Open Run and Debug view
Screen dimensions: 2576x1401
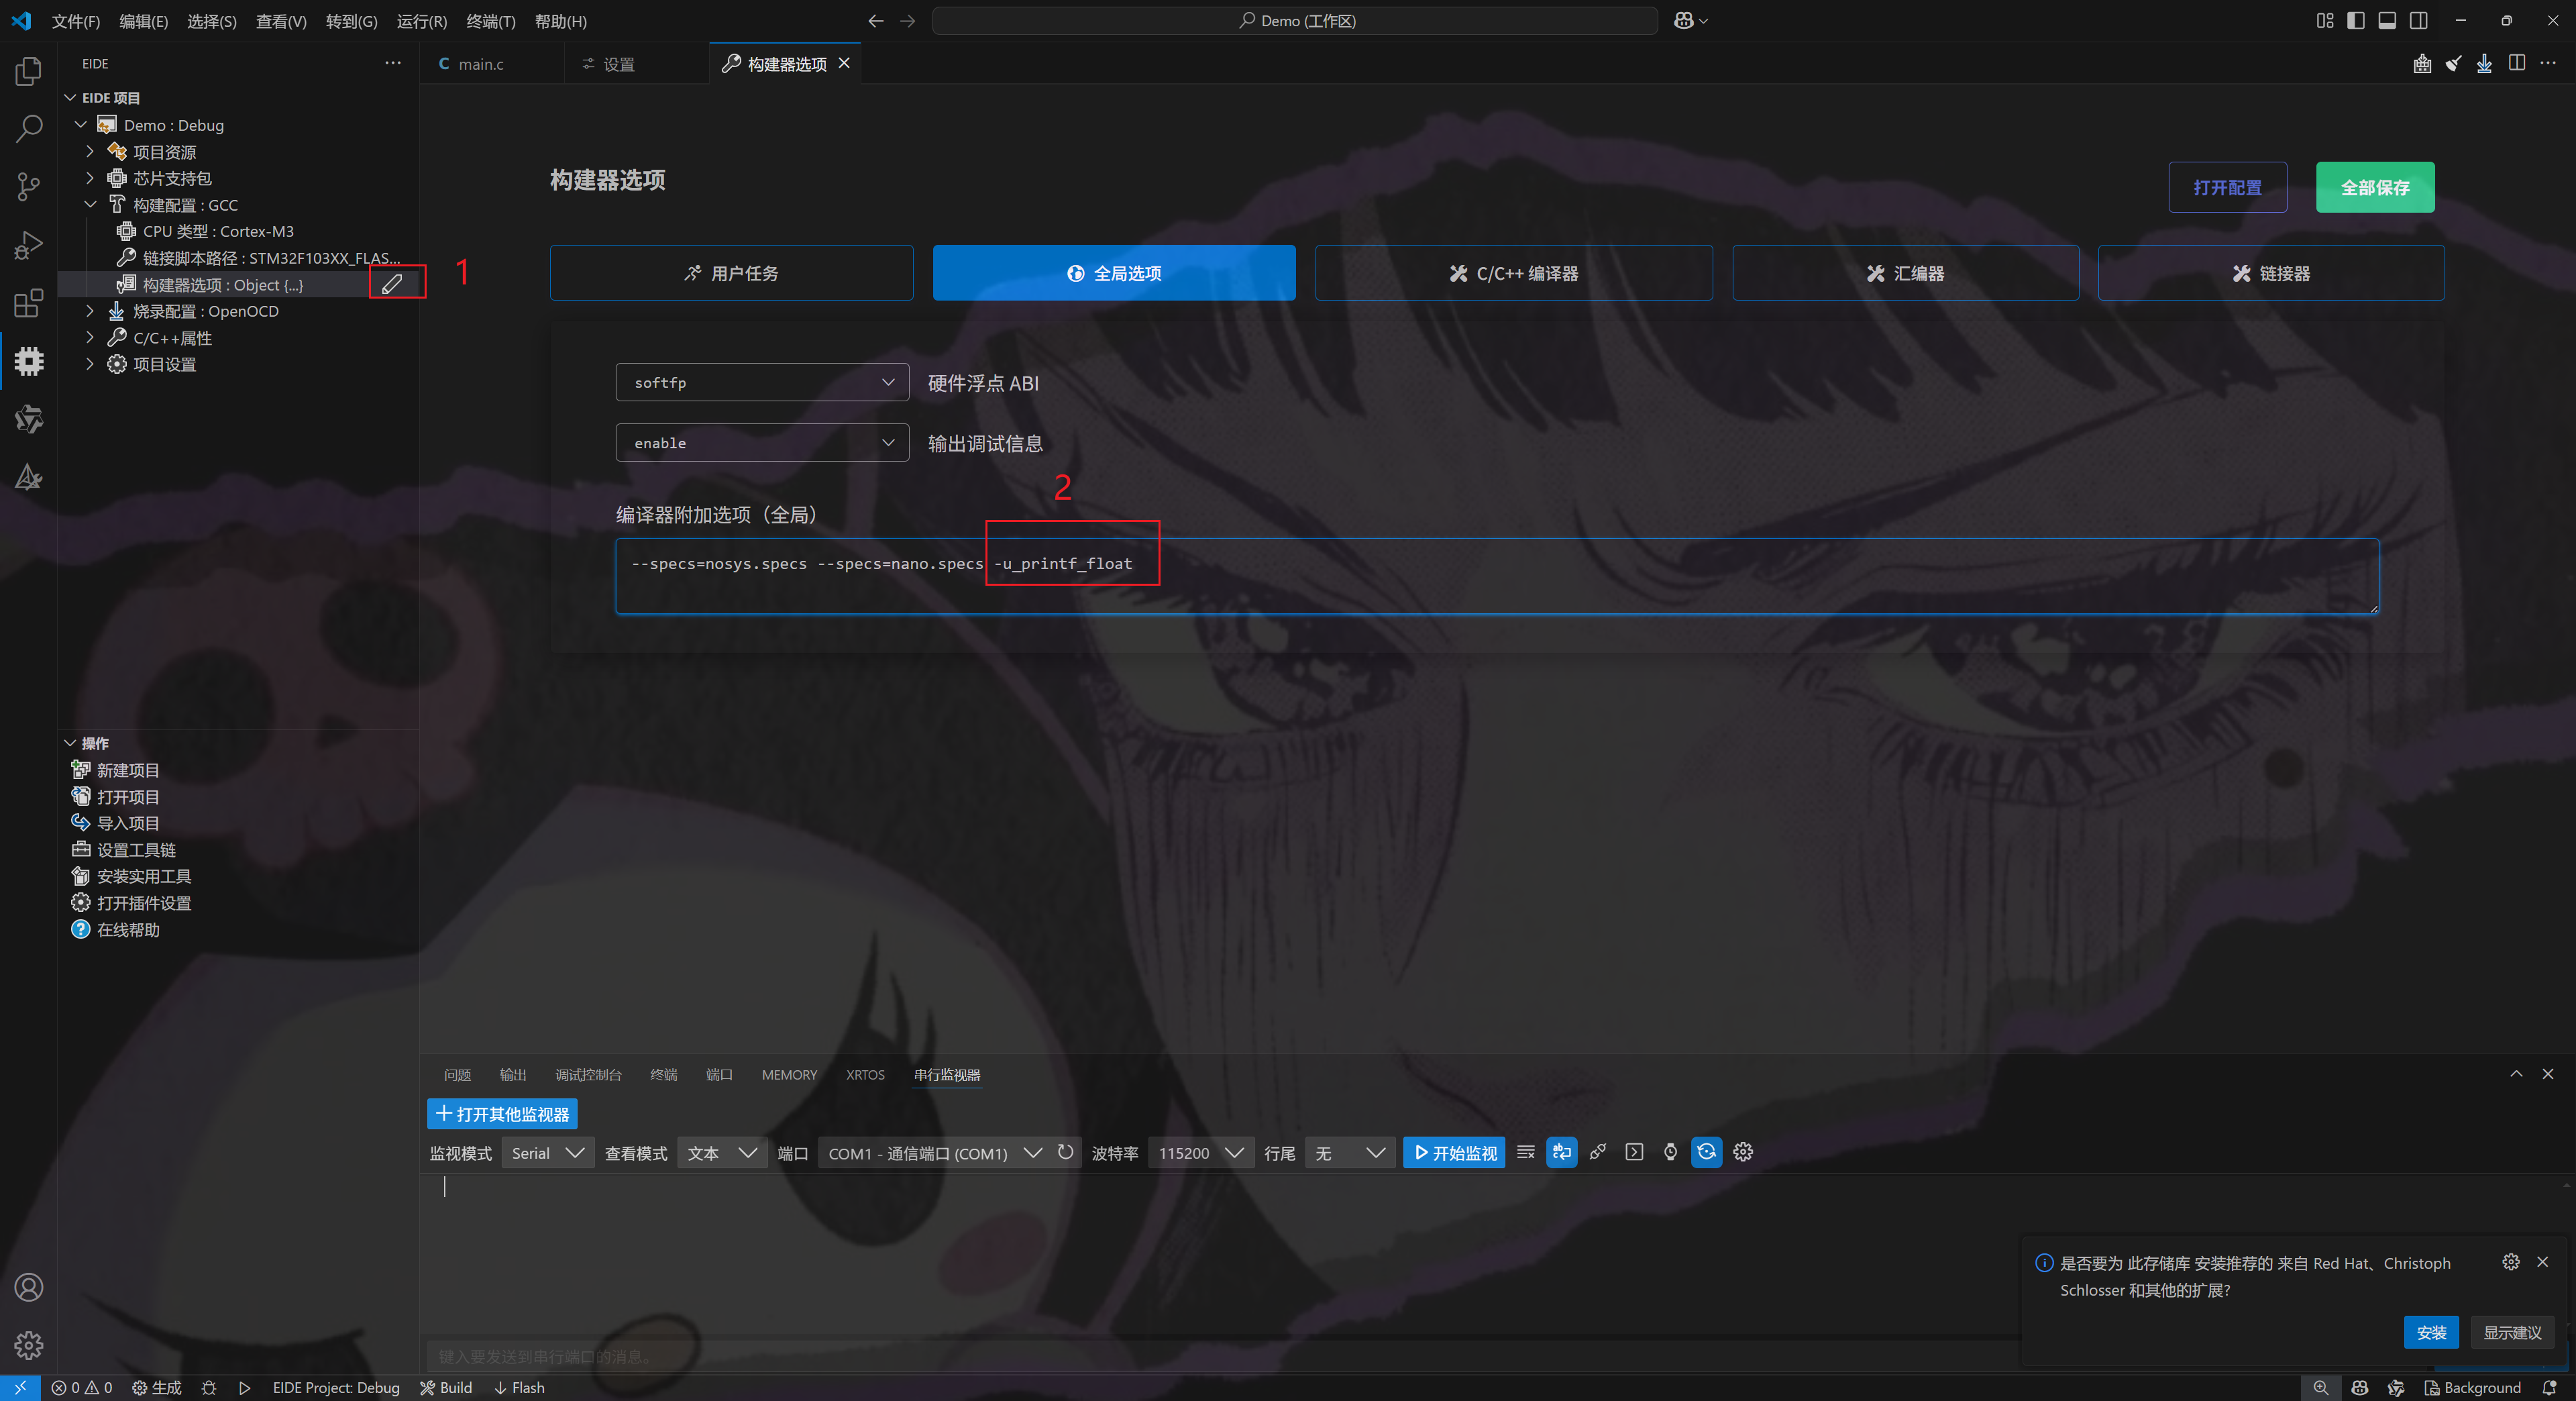point(29,245)
